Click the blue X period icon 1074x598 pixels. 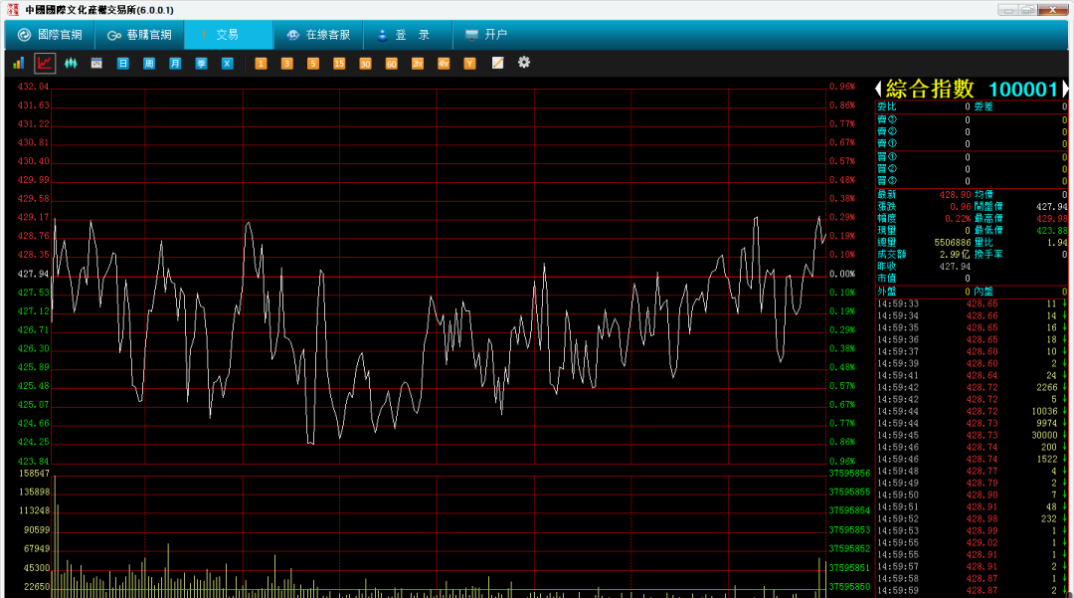227,63
